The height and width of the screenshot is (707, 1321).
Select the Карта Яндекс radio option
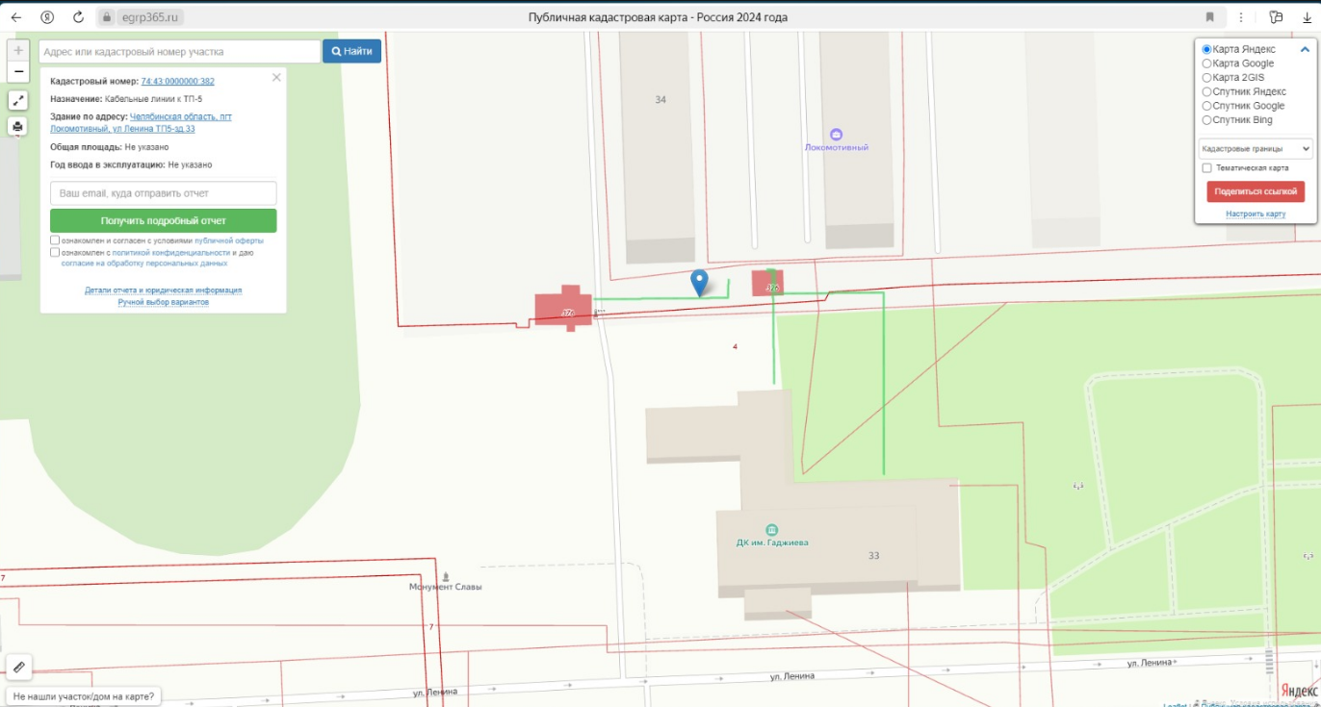point(1207,49)
